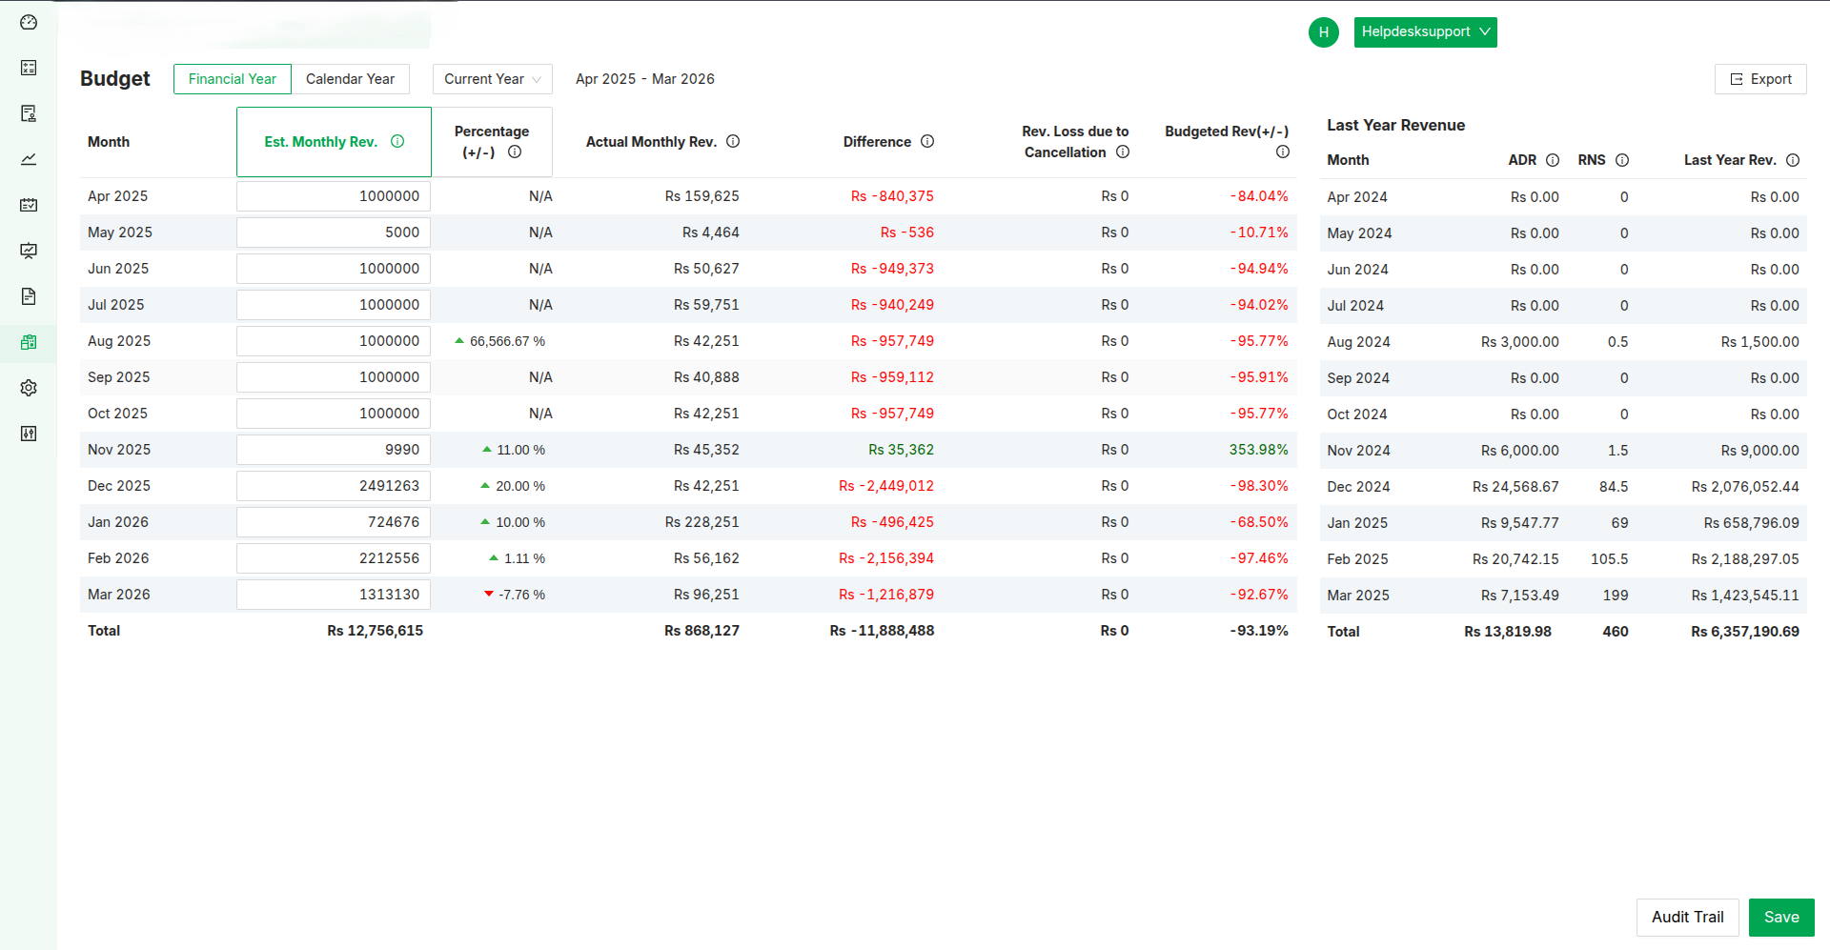Click the Export button
Viewport: 1830px width, 950px height.
pyautogui.click(x=1760, y=79)
